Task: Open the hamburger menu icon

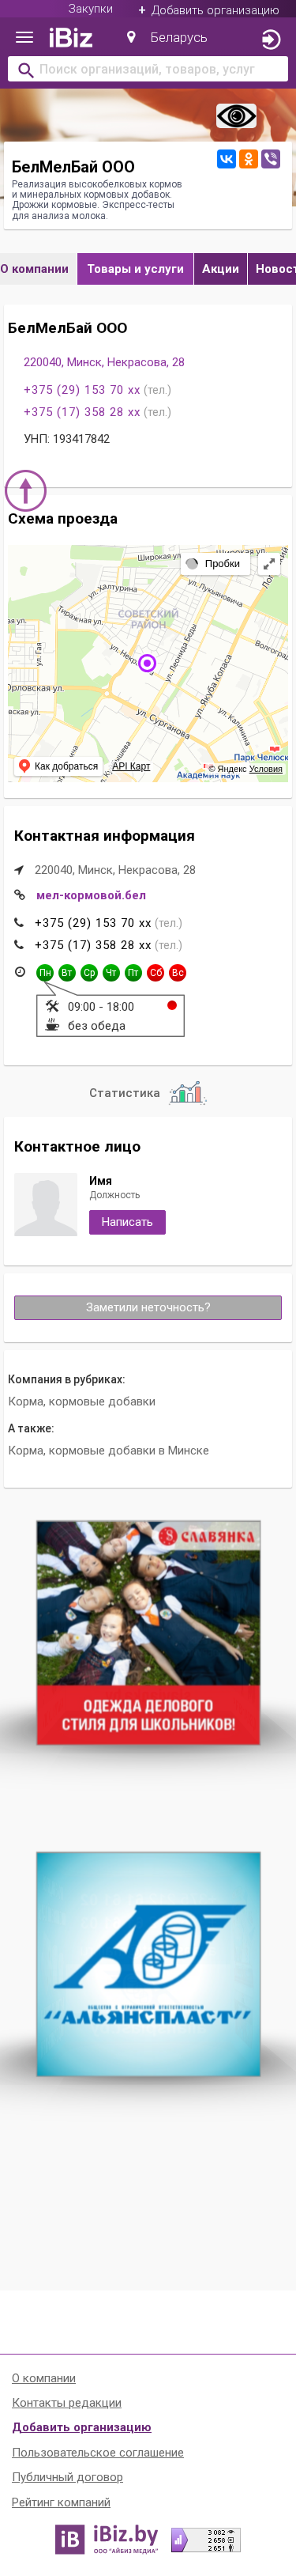Action: tap(25, 38)
